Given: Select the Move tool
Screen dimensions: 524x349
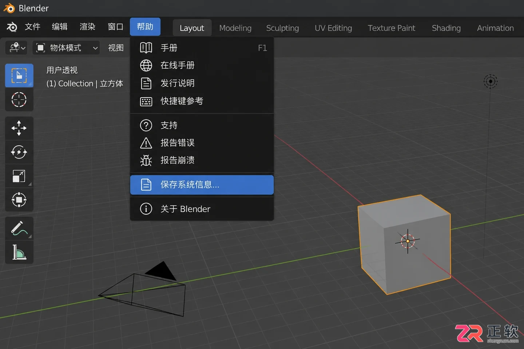Looking at the screenshot, I should [19, 128].
